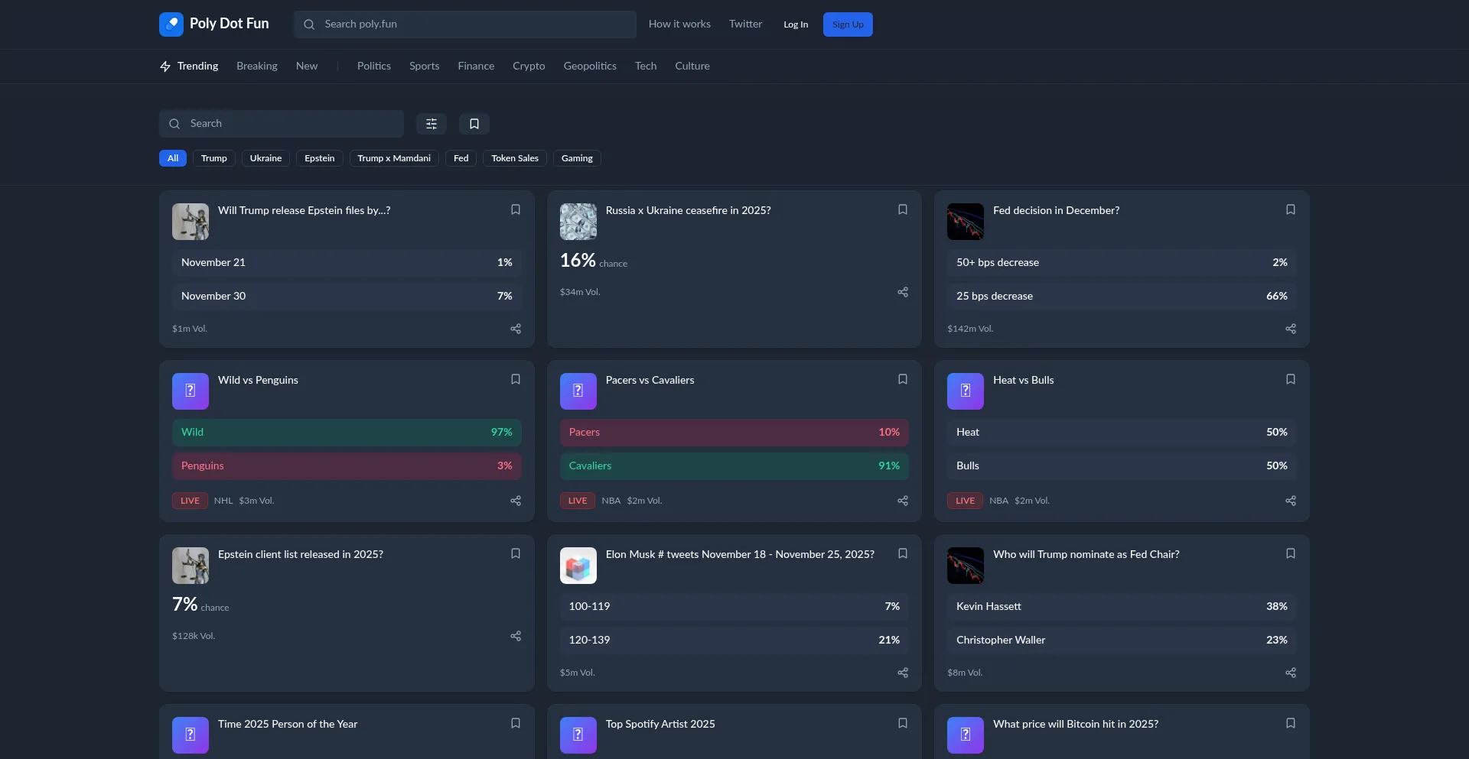Viewport: 1469px width, 759px height.
Task: Open the filter settings sliders icon
Action: (432, 124)
